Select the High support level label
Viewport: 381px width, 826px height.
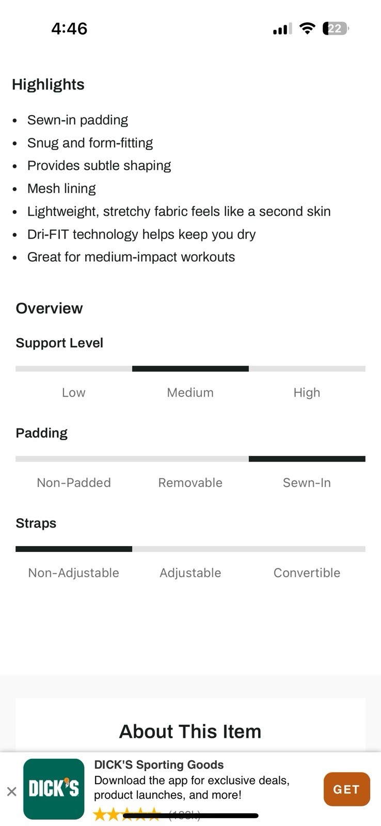tap(307, 392)
